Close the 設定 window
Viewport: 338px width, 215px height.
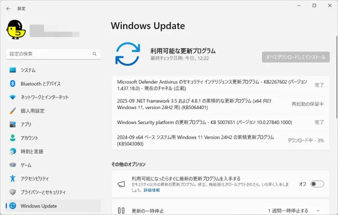point(330,5)
